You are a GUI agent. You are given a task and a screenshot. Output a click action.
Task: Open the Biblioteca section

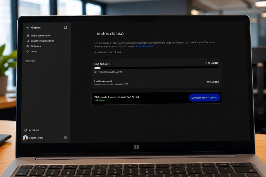(x=36, y=46)
